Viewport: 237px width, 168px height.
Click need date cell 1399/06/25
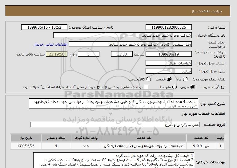pos(26,146)
